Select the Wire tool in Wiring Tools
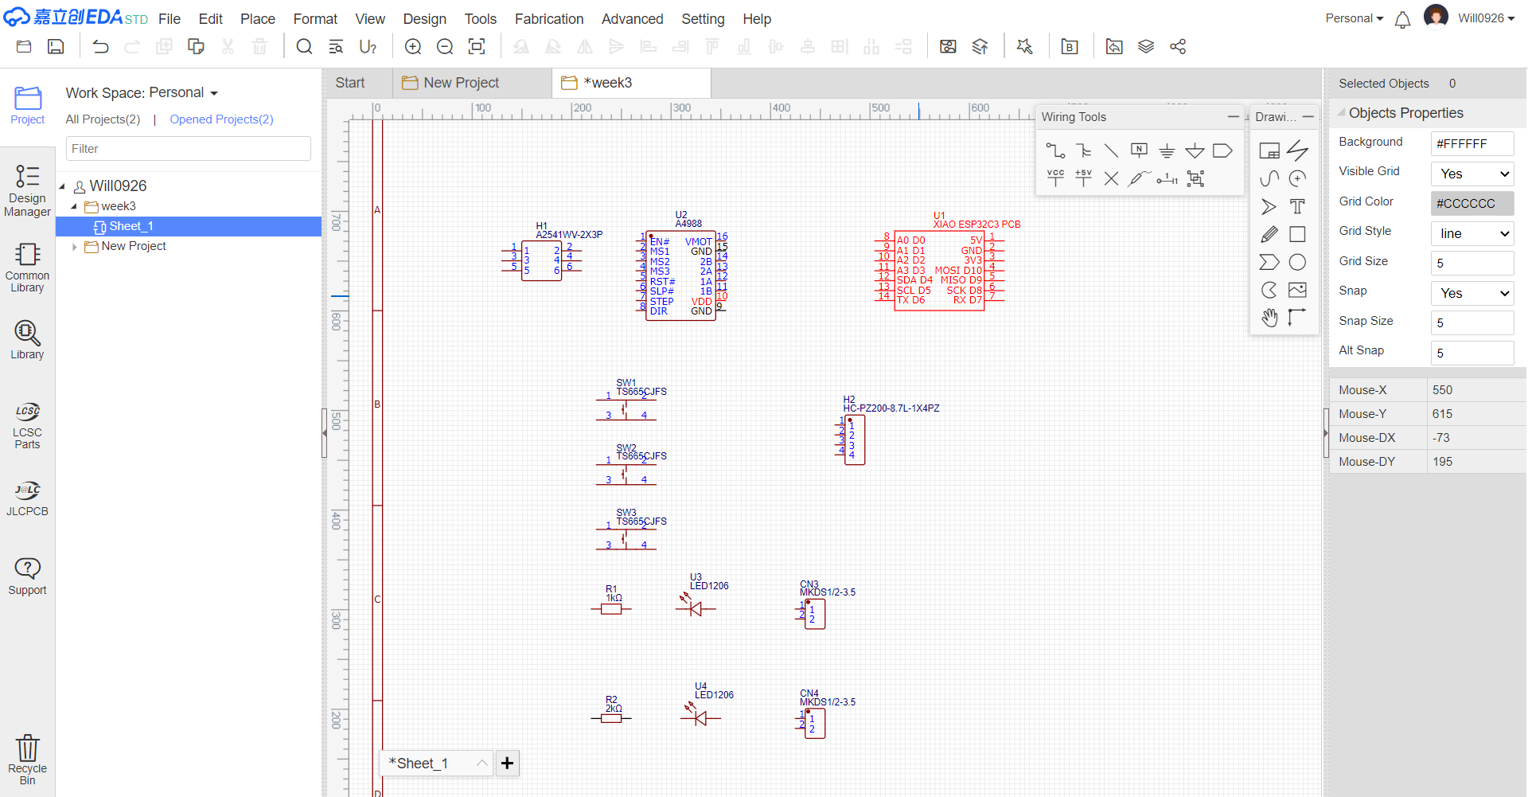 1055,150
